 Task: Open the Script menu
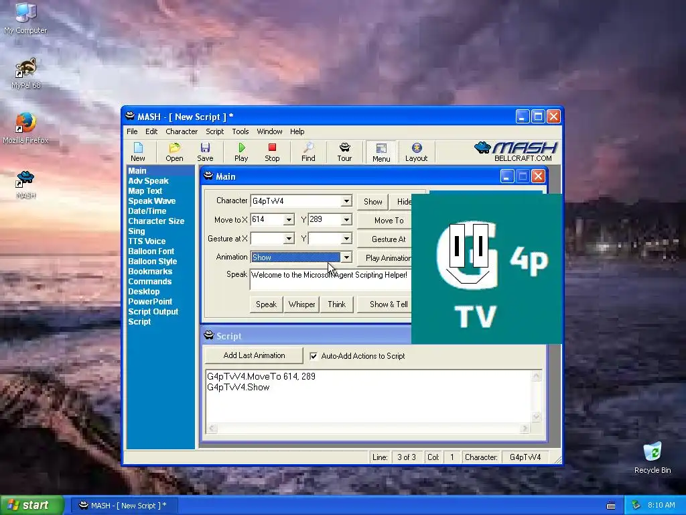click(x=215, y=131)
